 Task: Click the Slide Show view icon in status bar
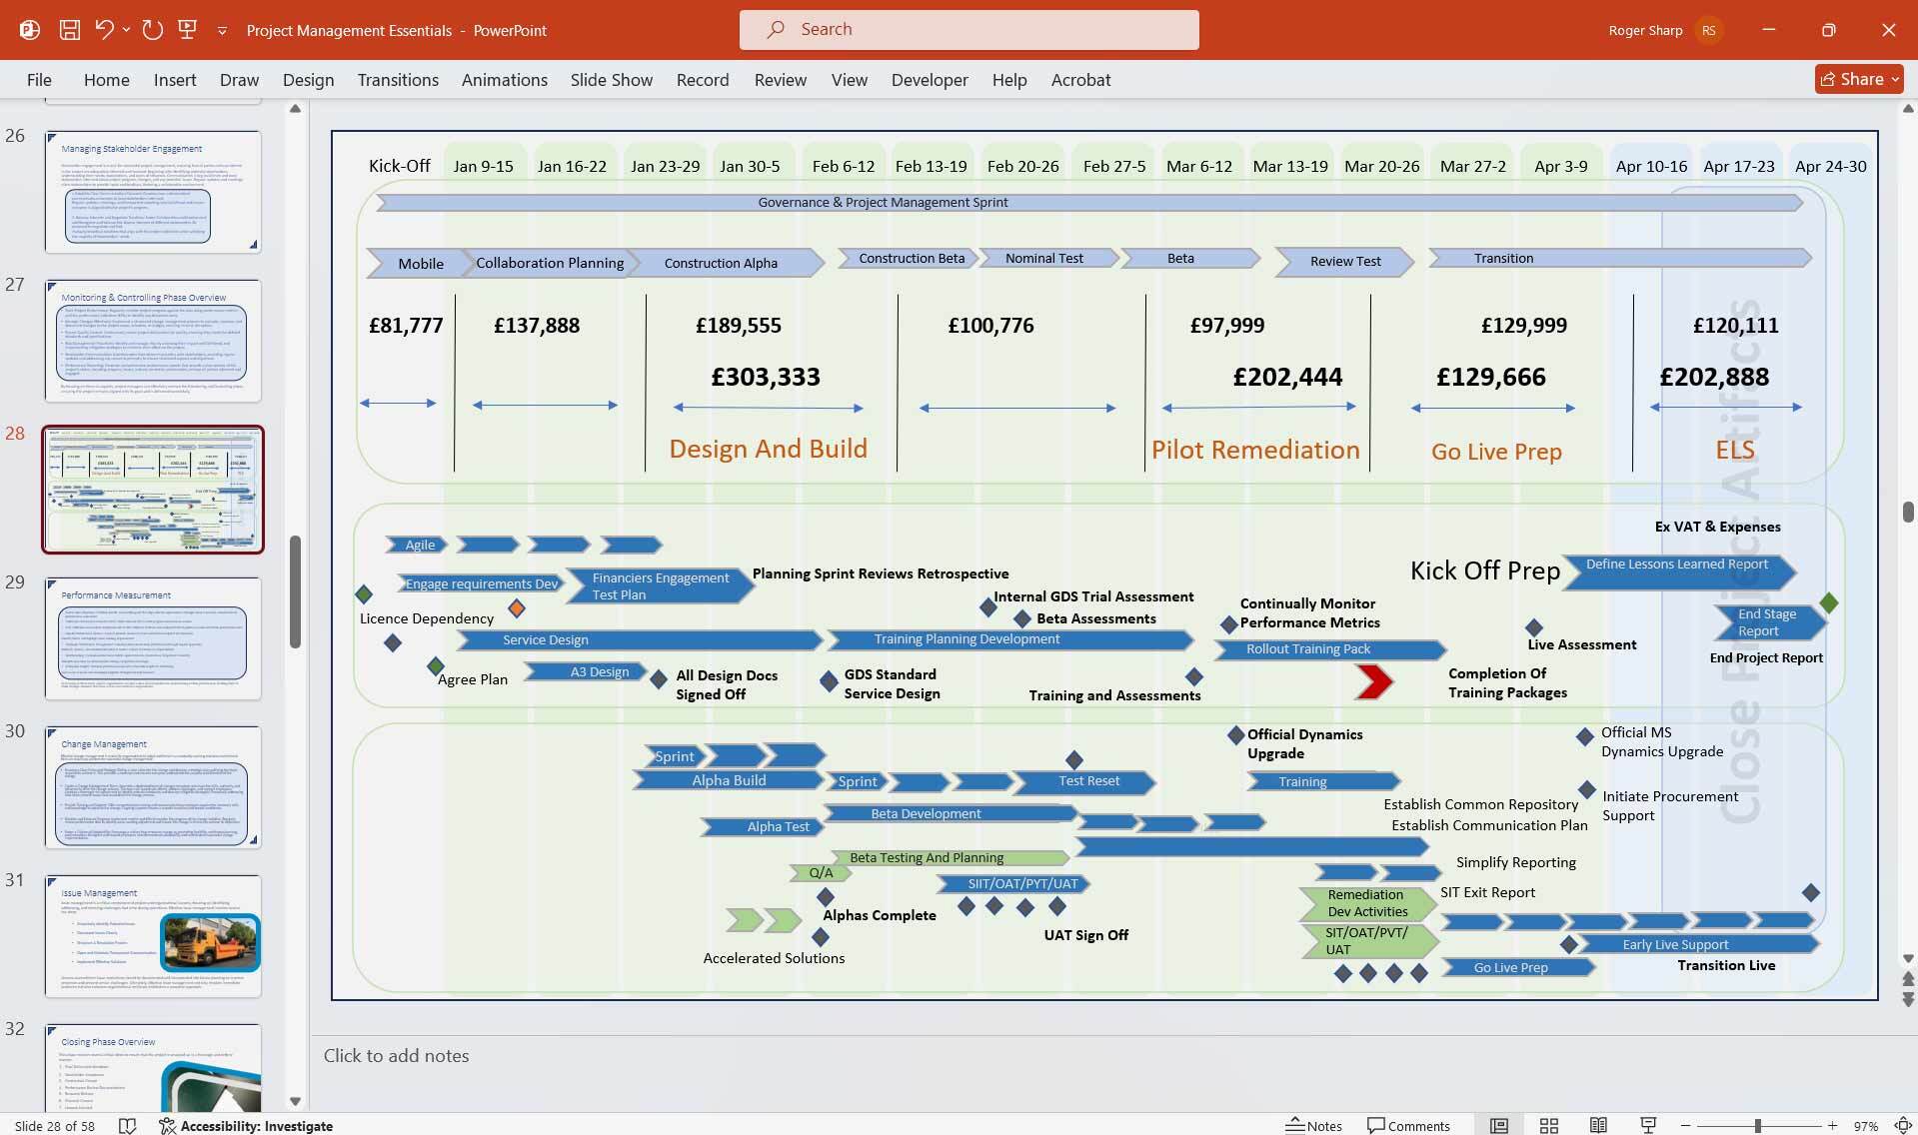[1646, 1125]
